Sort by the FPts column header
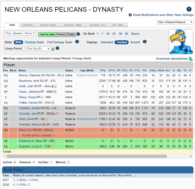This screenshot has height=189, width=195. (103, 71)
